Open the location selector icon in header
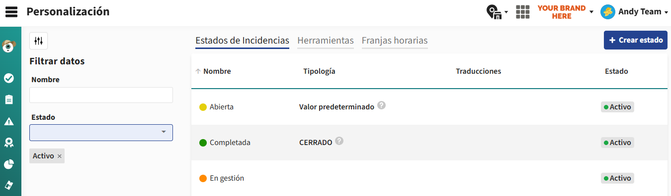Image resolution: width=671 pixels, height=196 pixels. pos(497,12)
